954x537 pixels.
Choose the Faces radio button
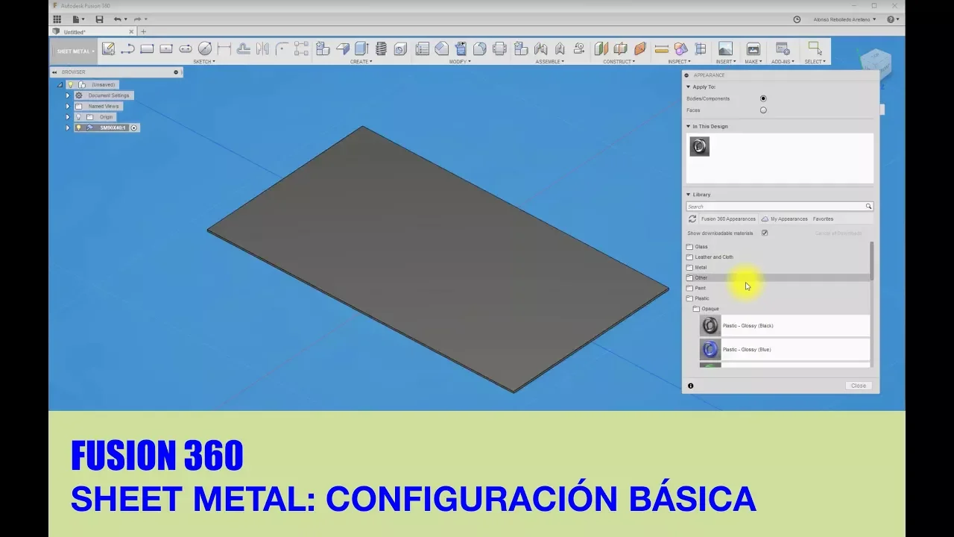click(x=763, y=110)
